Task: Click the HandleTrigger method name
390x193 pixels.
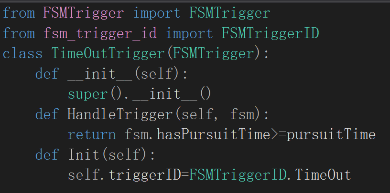Action: pyautogui.click(x=120, y=115)
